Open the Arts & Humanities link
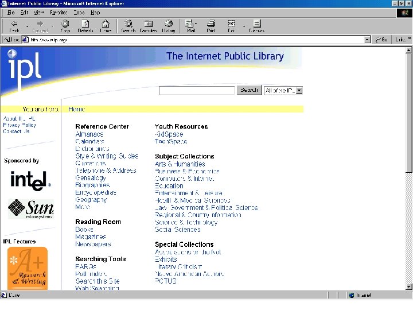The width and height of the screenshot is (413, 310). pyautogui.click(x=180, y=164)
